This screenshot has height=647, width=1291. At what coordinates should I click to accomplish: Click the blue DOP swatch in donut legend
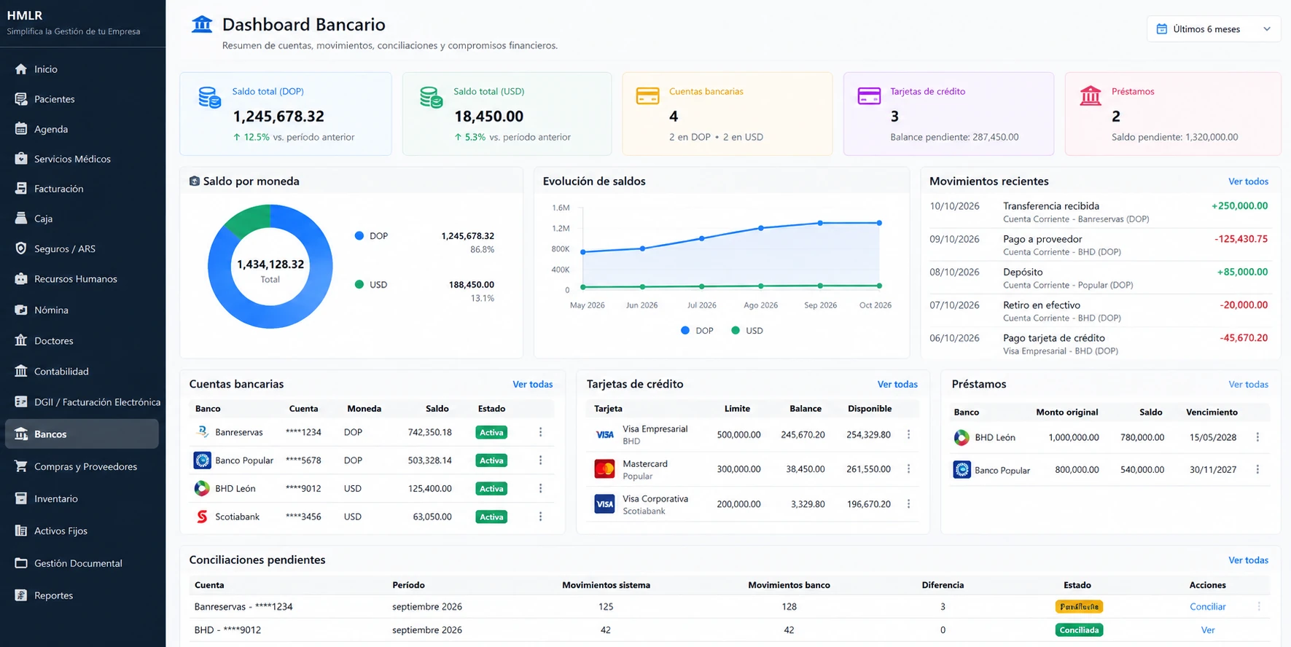pos(359,236)
